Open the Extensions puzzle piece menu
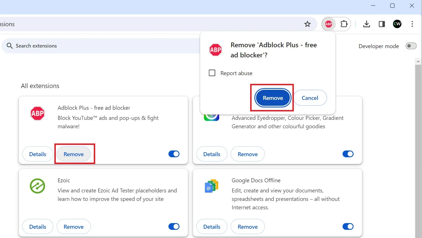Image resolution: width=422 pixels, height=238 pixels. click(344, 24)
